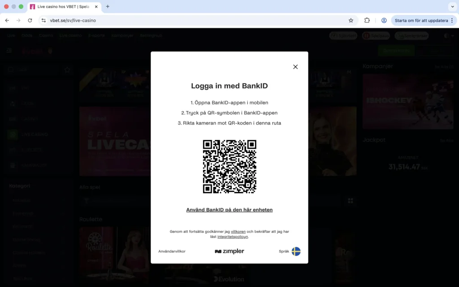The image size is (459, 287).
Task: Click the BankID QR code image
Action: [229, 166]
